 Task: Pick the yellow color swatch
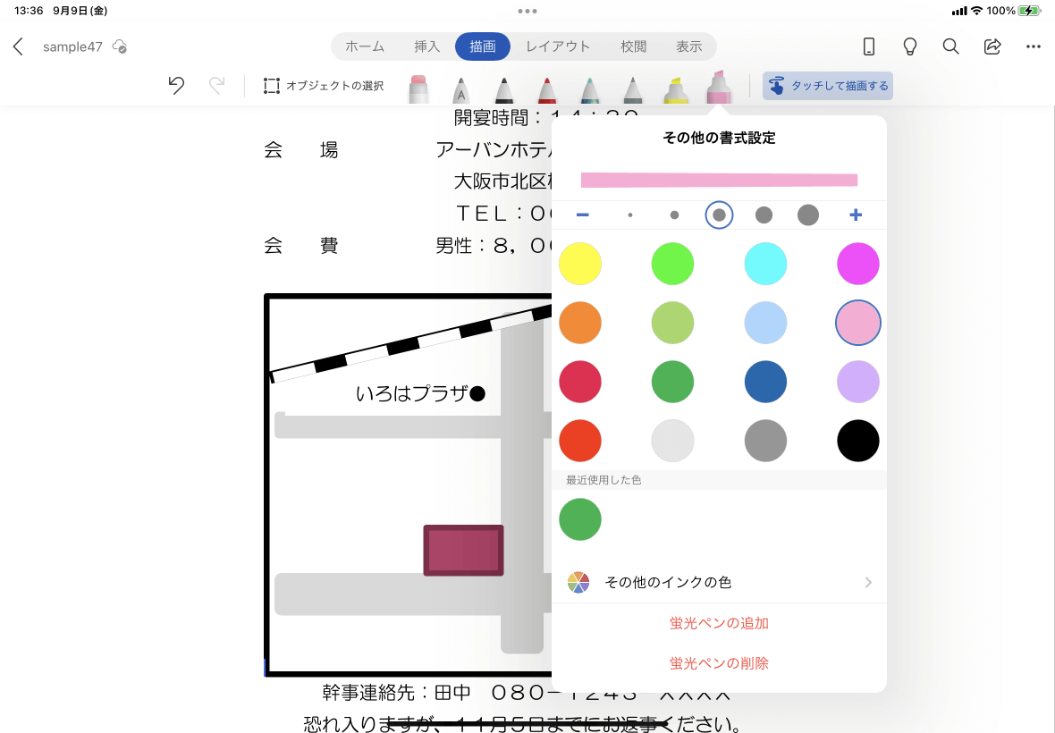pyautogui.click(x=580, y=264)
